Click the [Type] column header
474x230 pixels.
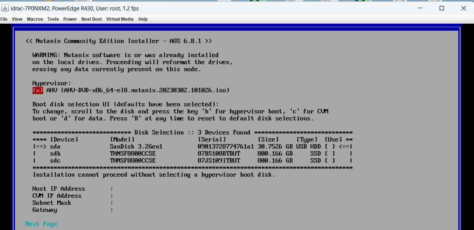coord(307,140)
